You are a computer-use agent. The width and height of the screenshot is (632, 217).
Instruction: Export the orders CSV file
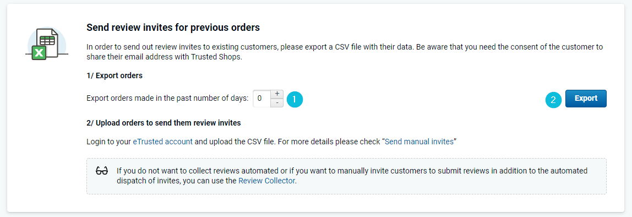point(586,99)
